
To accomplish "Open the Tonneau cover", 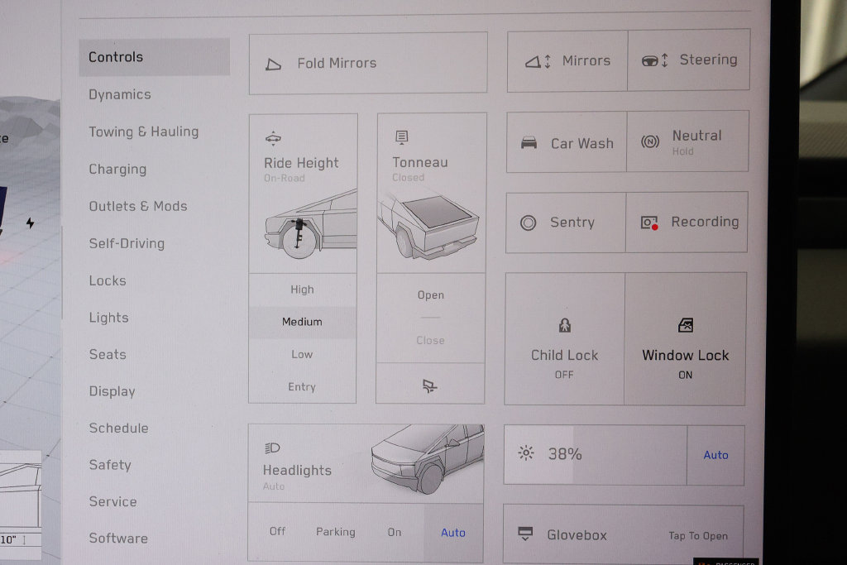I will pos(430,295).
